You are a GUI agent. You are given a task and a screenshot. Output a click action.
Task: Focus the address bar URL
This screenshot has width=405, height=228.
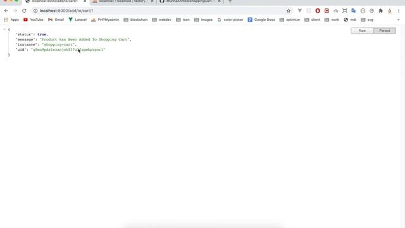(x=66, y=11)
